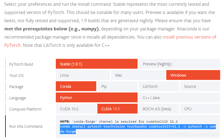Click the highlighted conda install command text

coord(137,127)
